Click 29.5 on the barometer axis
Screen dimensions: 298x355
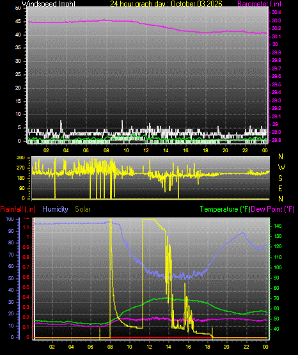point(276,84)
